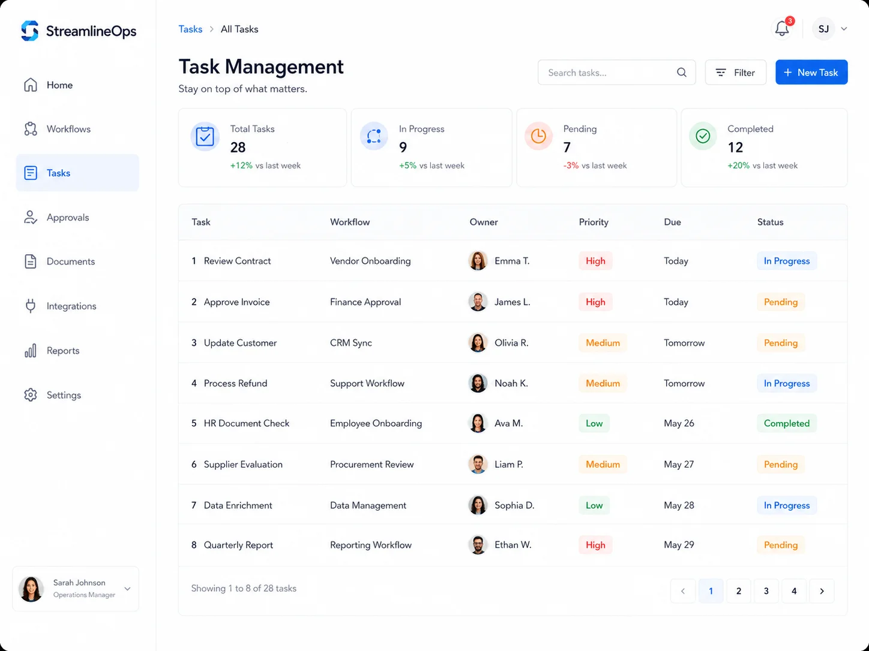Image resolution: width=869 pixels, height=651 pixels.
Task: Click the Employee Onboarding workflow cell
Action: [x=376, y=423]
